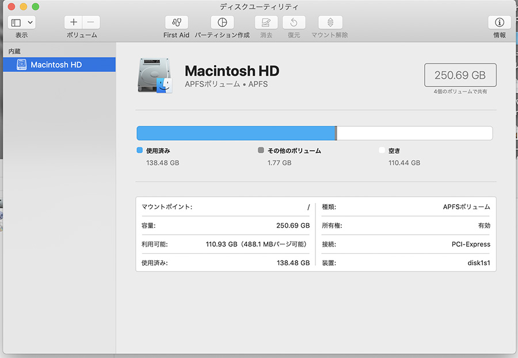Click the 使用済み table value 138.48 GB
The height and width of the screenshot is (358, 518).
(293, 263)
